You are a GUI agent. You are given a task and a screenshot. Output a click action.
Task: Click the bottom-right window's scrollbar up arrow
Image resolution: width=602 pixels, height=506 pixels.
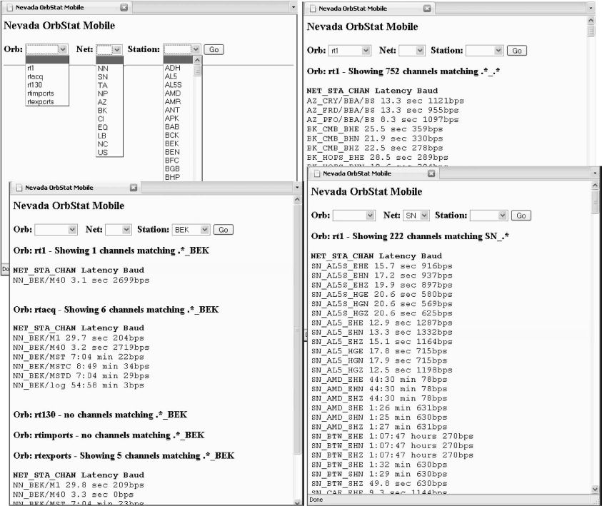[595, 185]
